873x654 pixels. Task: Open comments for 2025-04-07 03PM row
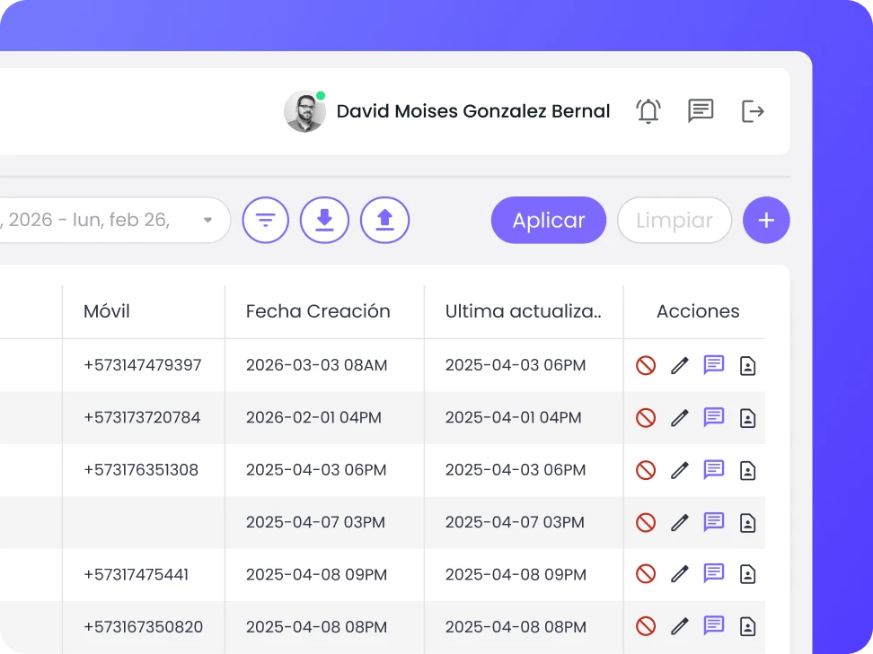click(x=714, y=522)
